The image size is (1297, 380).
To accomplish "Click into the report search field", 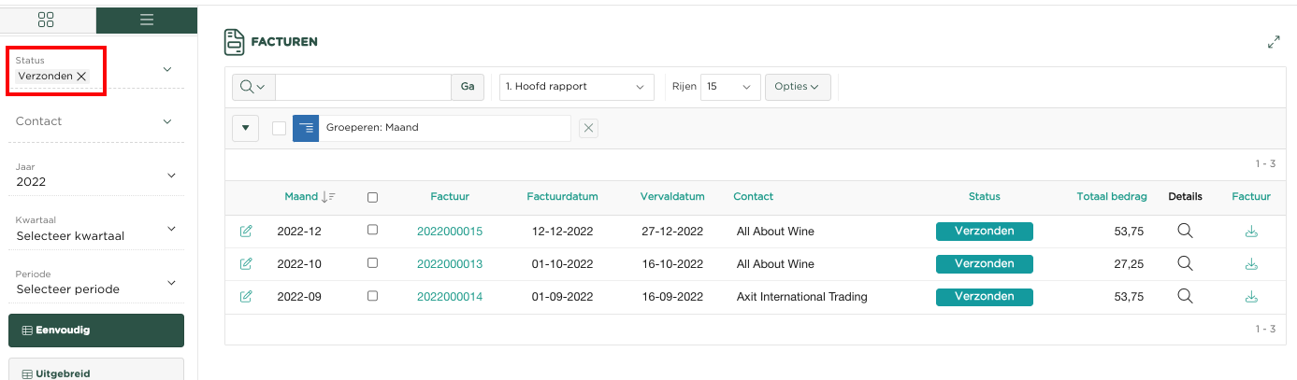I will pyautogui.click(x=363, y=87).
